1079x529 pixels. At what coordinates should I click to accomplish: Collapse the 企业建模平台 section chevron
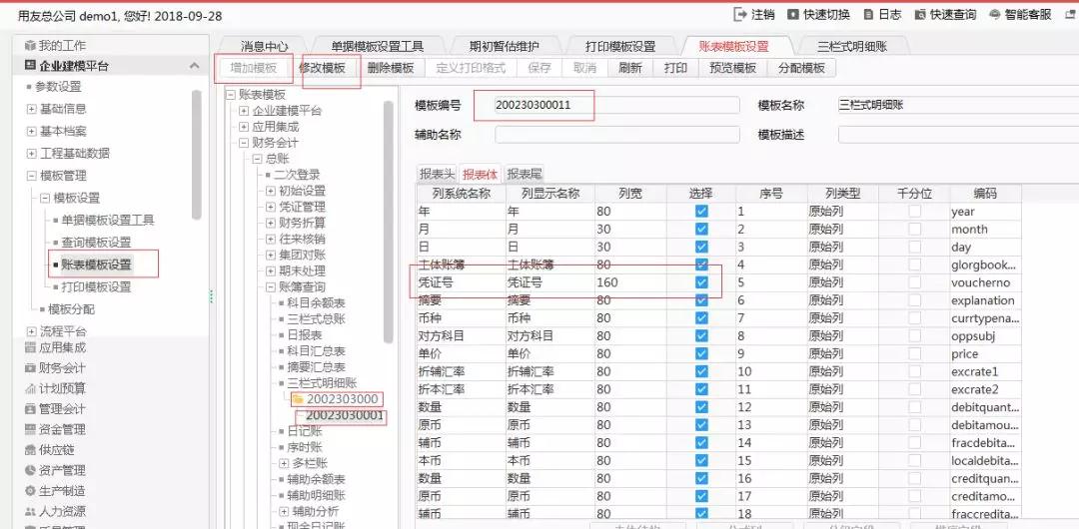pos(194,66)
